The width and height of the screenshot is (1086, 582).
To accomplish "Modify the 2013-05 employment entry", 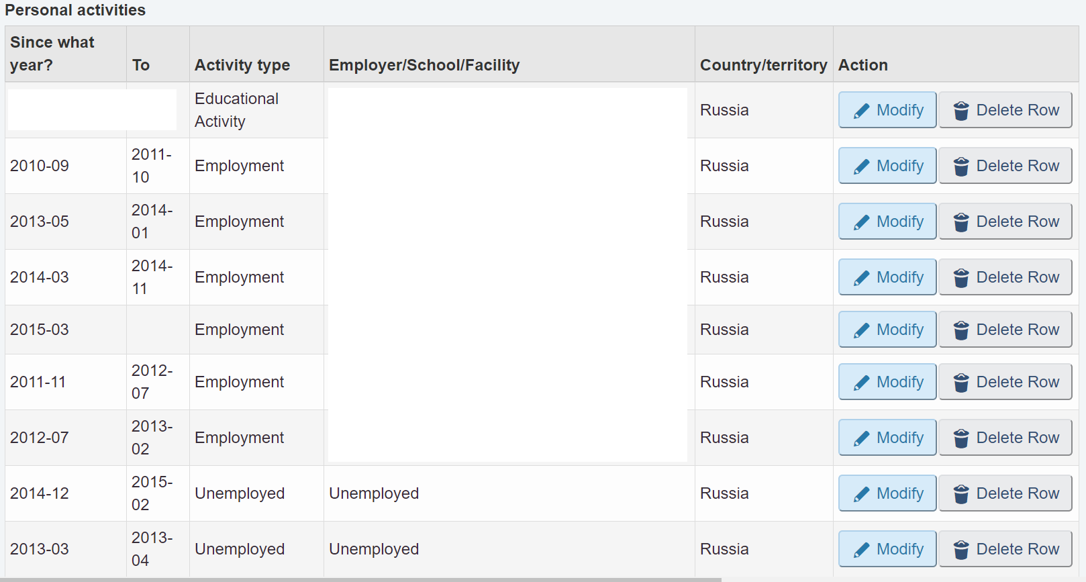I will coord(887,222).
